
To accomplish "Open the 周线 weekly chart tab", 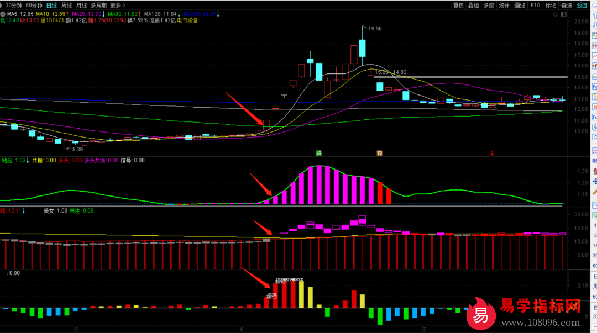I will click(x=67, y=6).
